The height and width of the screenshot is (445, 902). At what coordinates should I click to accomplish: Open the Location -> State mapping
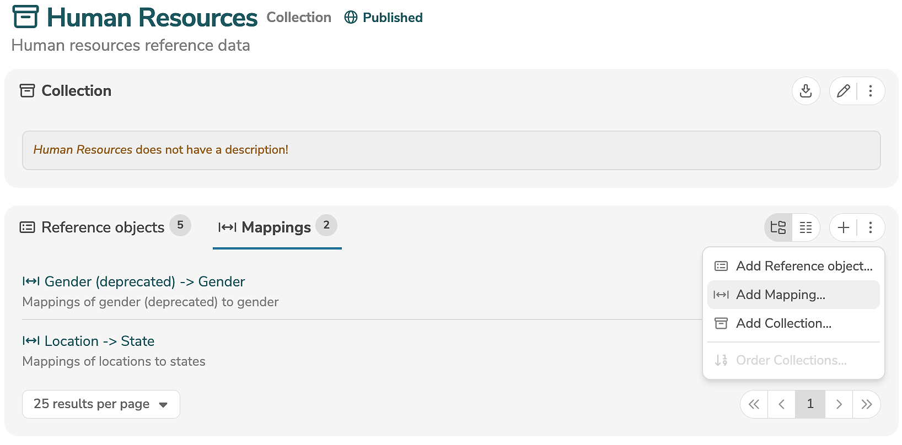99,341
